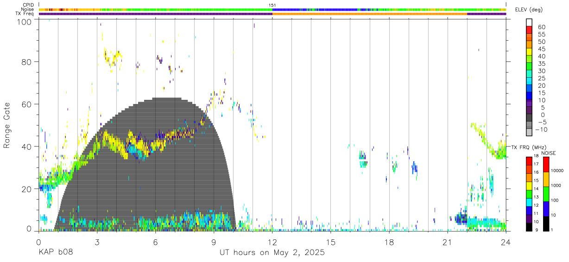Click the white top segment of ELEV color bar
The width and height of the screenshot is (569, 262).
tap(529, 22)
